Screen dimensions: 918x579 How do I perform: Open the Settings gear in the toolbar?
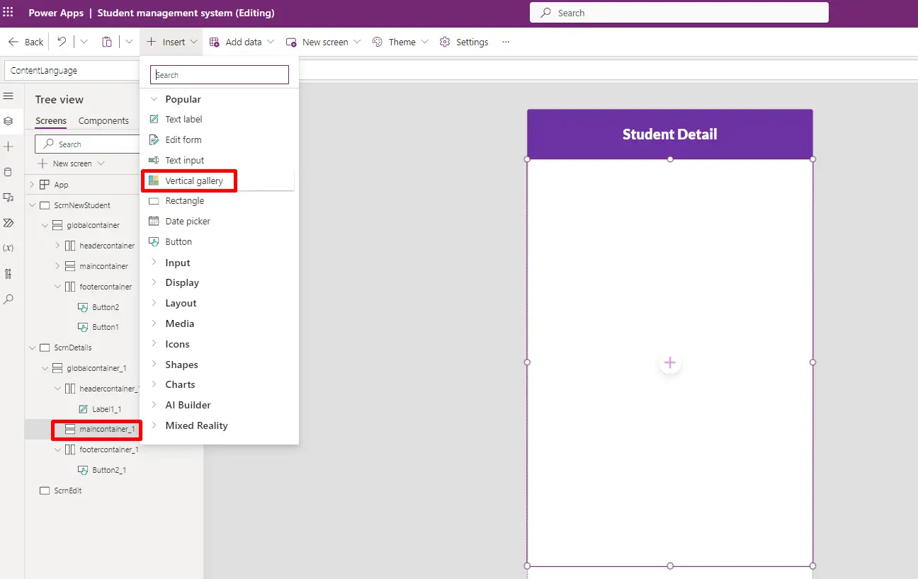pos(464,42)
